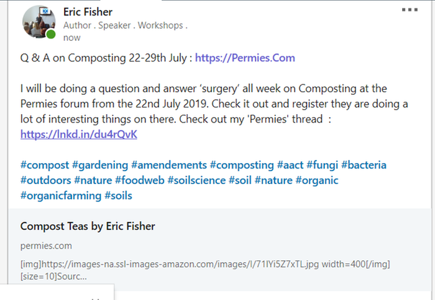Select the #soils hashtag
The width and height of the screenshot is (435, 300).
point(118,196)
